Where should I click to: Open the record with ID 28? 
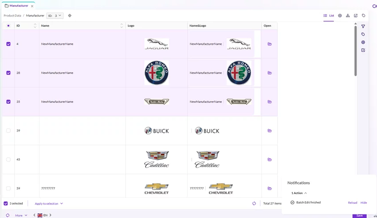tap(270, 73)
